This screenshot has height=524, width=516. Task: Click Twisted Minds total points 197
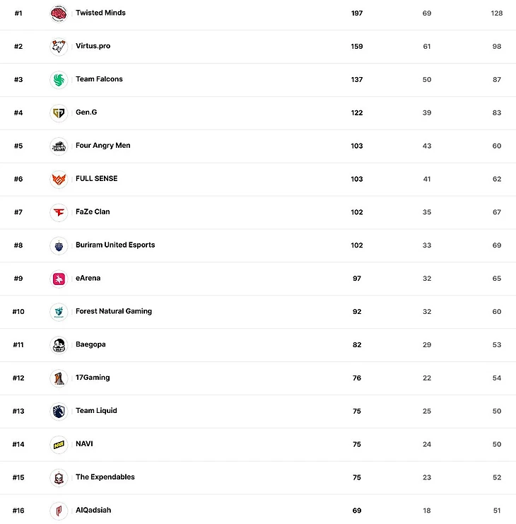tap(357, 13)
